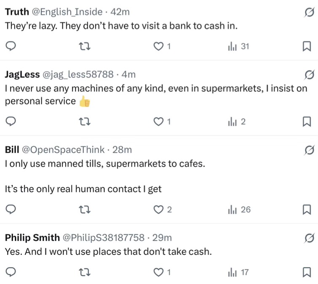Click the @jag_less58788 handle

click(x=78, y=75)
